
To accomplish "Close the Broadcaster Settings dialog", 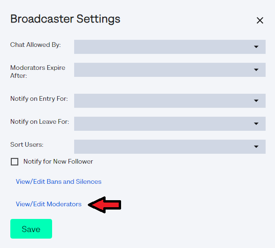I will tap(260, 20).
